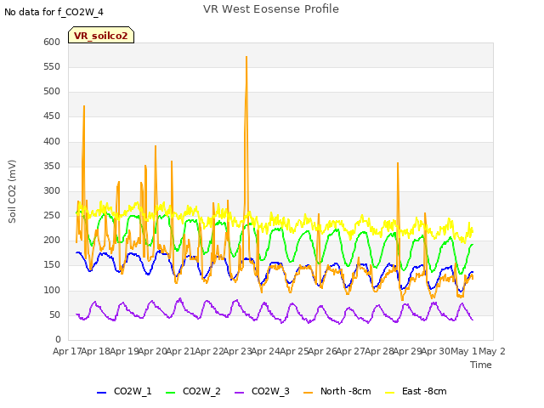The height and width of the screenshot is (408, 544).
Task: Click the purple CO2W_3 legend swatch
Action: 239,393
